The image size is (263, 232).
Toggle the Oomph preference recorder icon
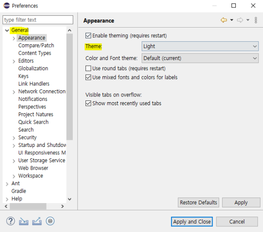(x=50, y=221)
